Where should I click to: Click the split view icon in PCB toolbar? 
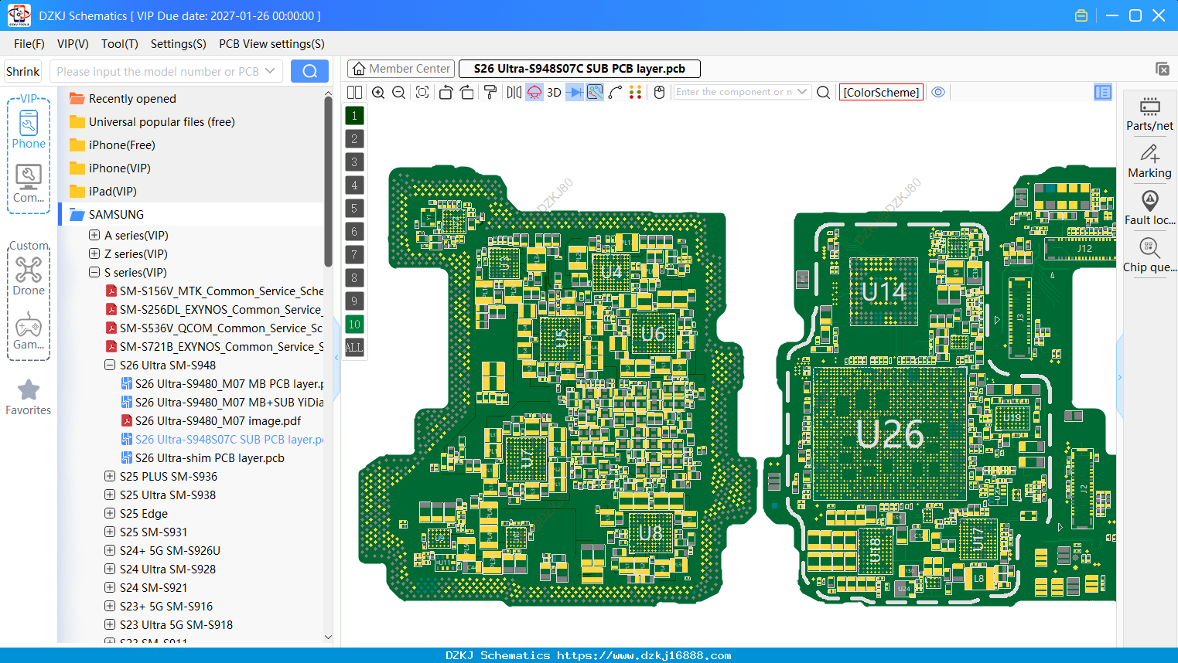[x=354, y=92]
